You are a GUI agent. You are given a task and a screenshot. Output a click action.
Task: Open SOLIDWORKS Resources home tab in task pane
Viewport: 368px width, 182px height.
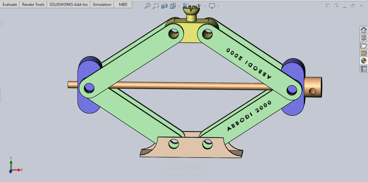pos(363,30)
